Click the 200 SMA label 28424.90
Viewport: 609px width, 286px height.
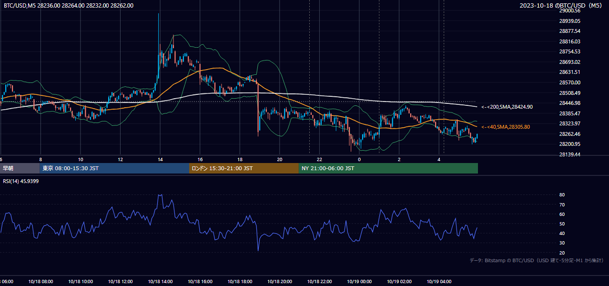[507, 107]
